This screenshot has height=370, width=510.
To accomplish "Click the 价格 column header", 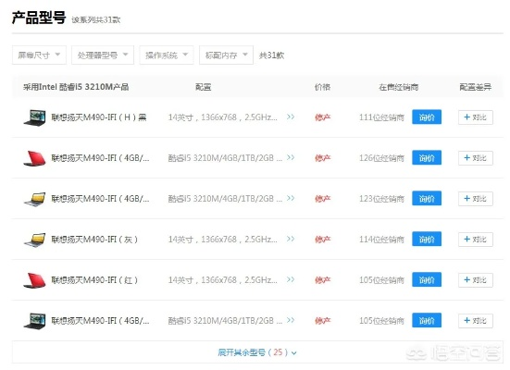I will pos(322,87).
